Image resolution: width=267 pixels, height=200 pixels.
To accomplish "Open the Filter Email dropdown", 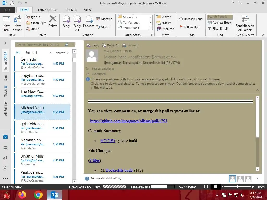I will point(219,29).
